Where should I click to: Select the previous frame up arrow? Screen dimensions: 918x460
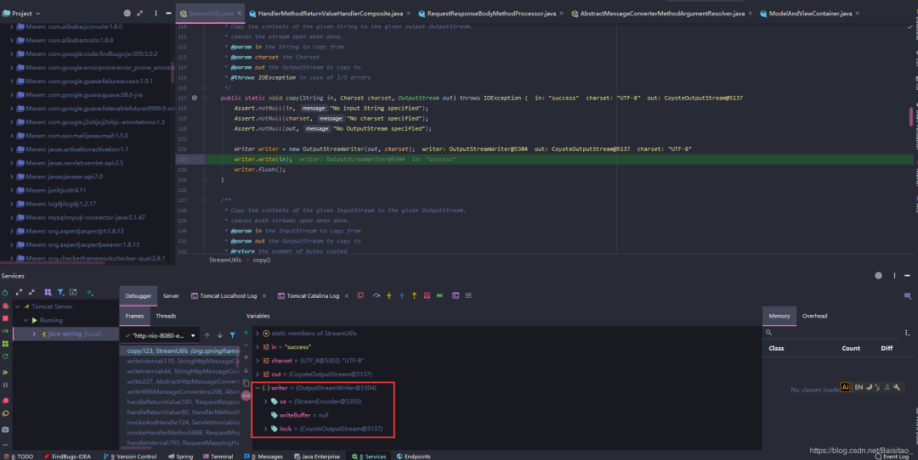[207, 335]
